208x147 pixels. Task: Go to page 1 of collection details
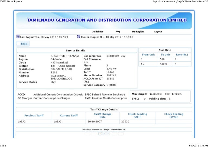(x=100, y=133)
